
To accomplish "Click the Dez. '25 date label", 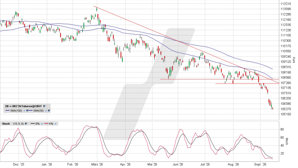I will [x=19, y=164].
